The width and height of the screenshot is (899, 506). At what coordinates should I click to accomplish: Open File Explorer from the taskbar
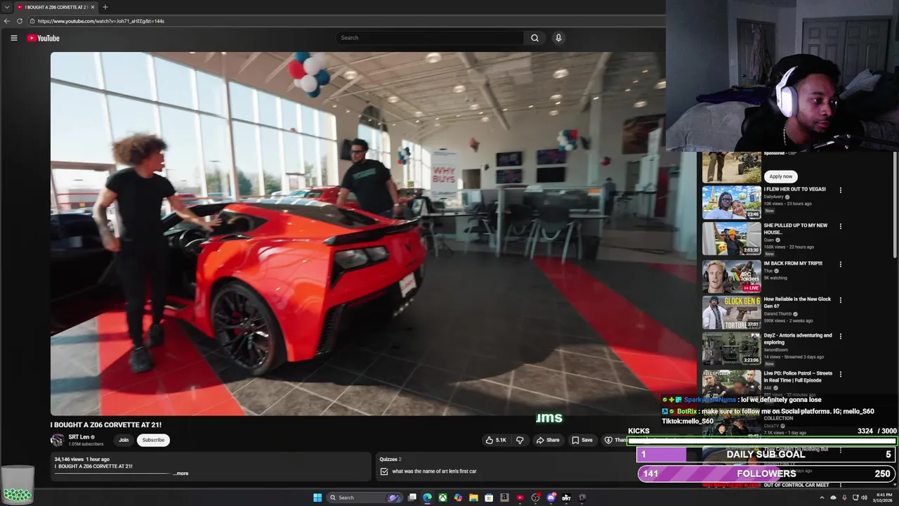[473, 498]
